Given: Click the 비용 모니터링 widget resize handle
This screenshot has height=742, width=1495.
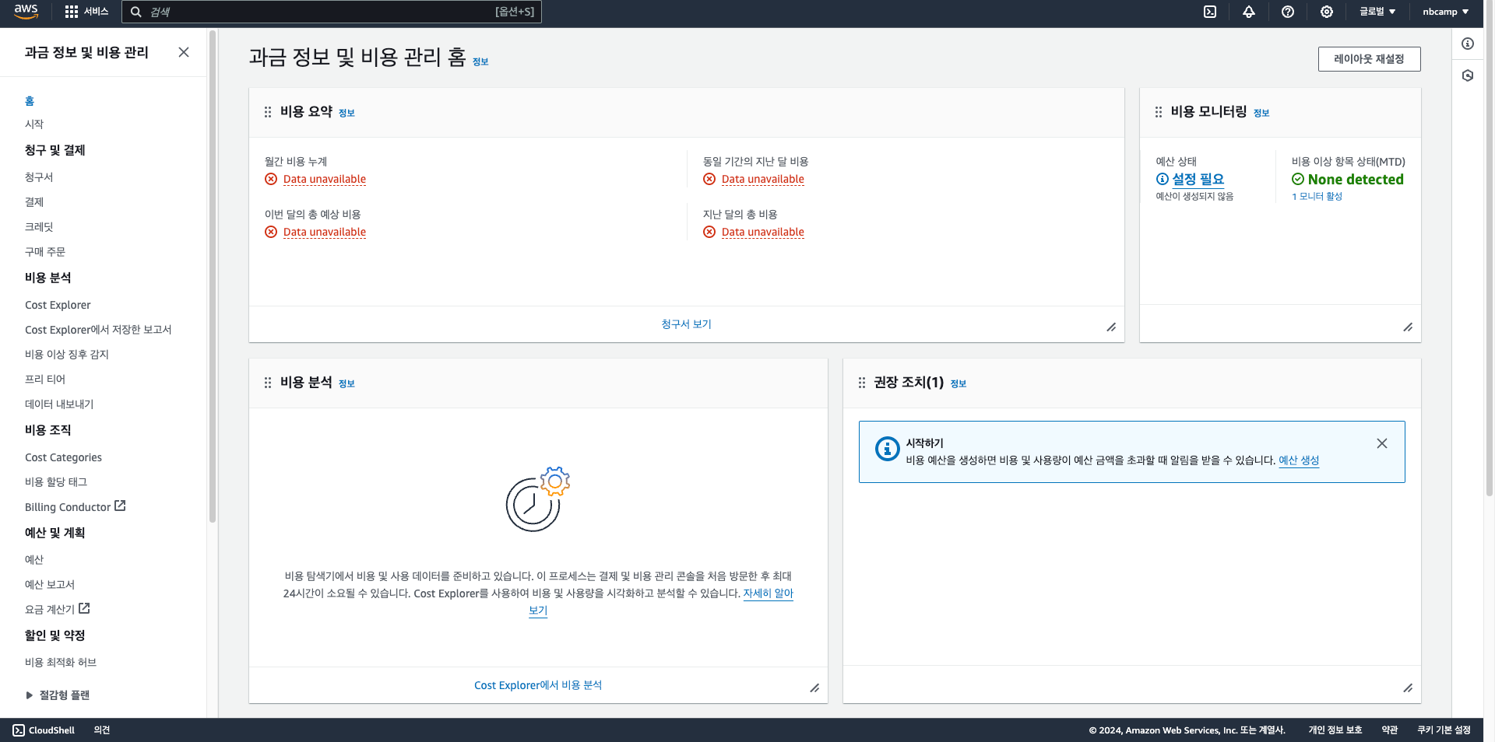Looking at the screenshot, I should pos(1408,327).
